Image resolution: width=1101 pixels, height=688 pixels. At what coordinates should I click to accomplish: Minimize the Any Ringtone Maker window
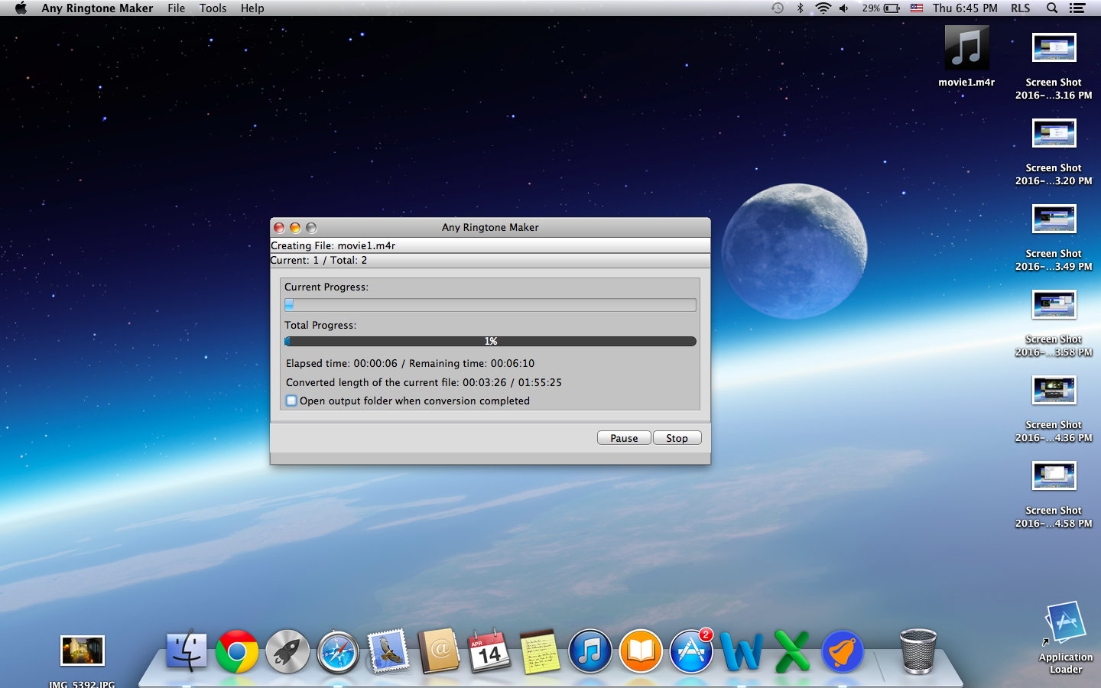pyautogui.click(x=295, y=228)
